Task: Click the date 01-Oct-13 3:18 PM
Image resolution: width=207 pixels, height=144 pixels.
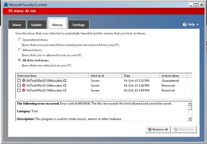Action: click(137, 86)
